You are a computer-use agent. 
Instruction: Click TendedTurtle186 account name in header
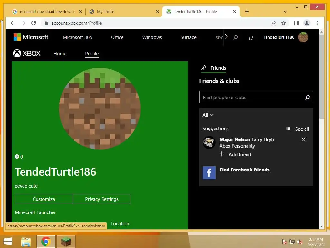279,37
